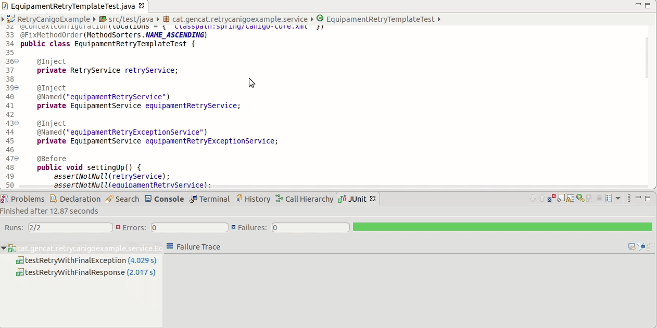The width and height of the screenshot is (657, 328).
Task: Close the JUnit view tab
Action: [x=373, y=199]
